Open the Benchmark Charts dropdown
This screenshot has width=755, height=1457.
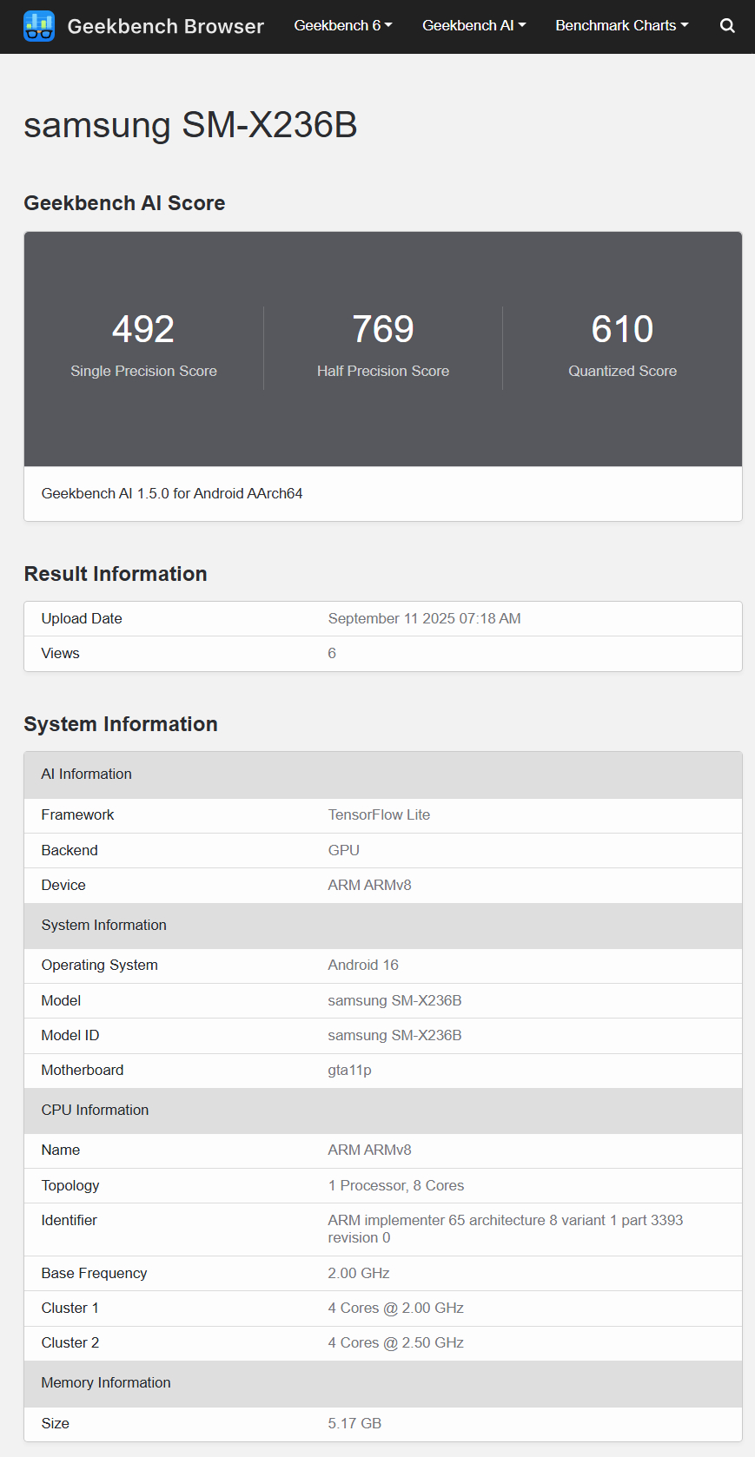point(621,26)
